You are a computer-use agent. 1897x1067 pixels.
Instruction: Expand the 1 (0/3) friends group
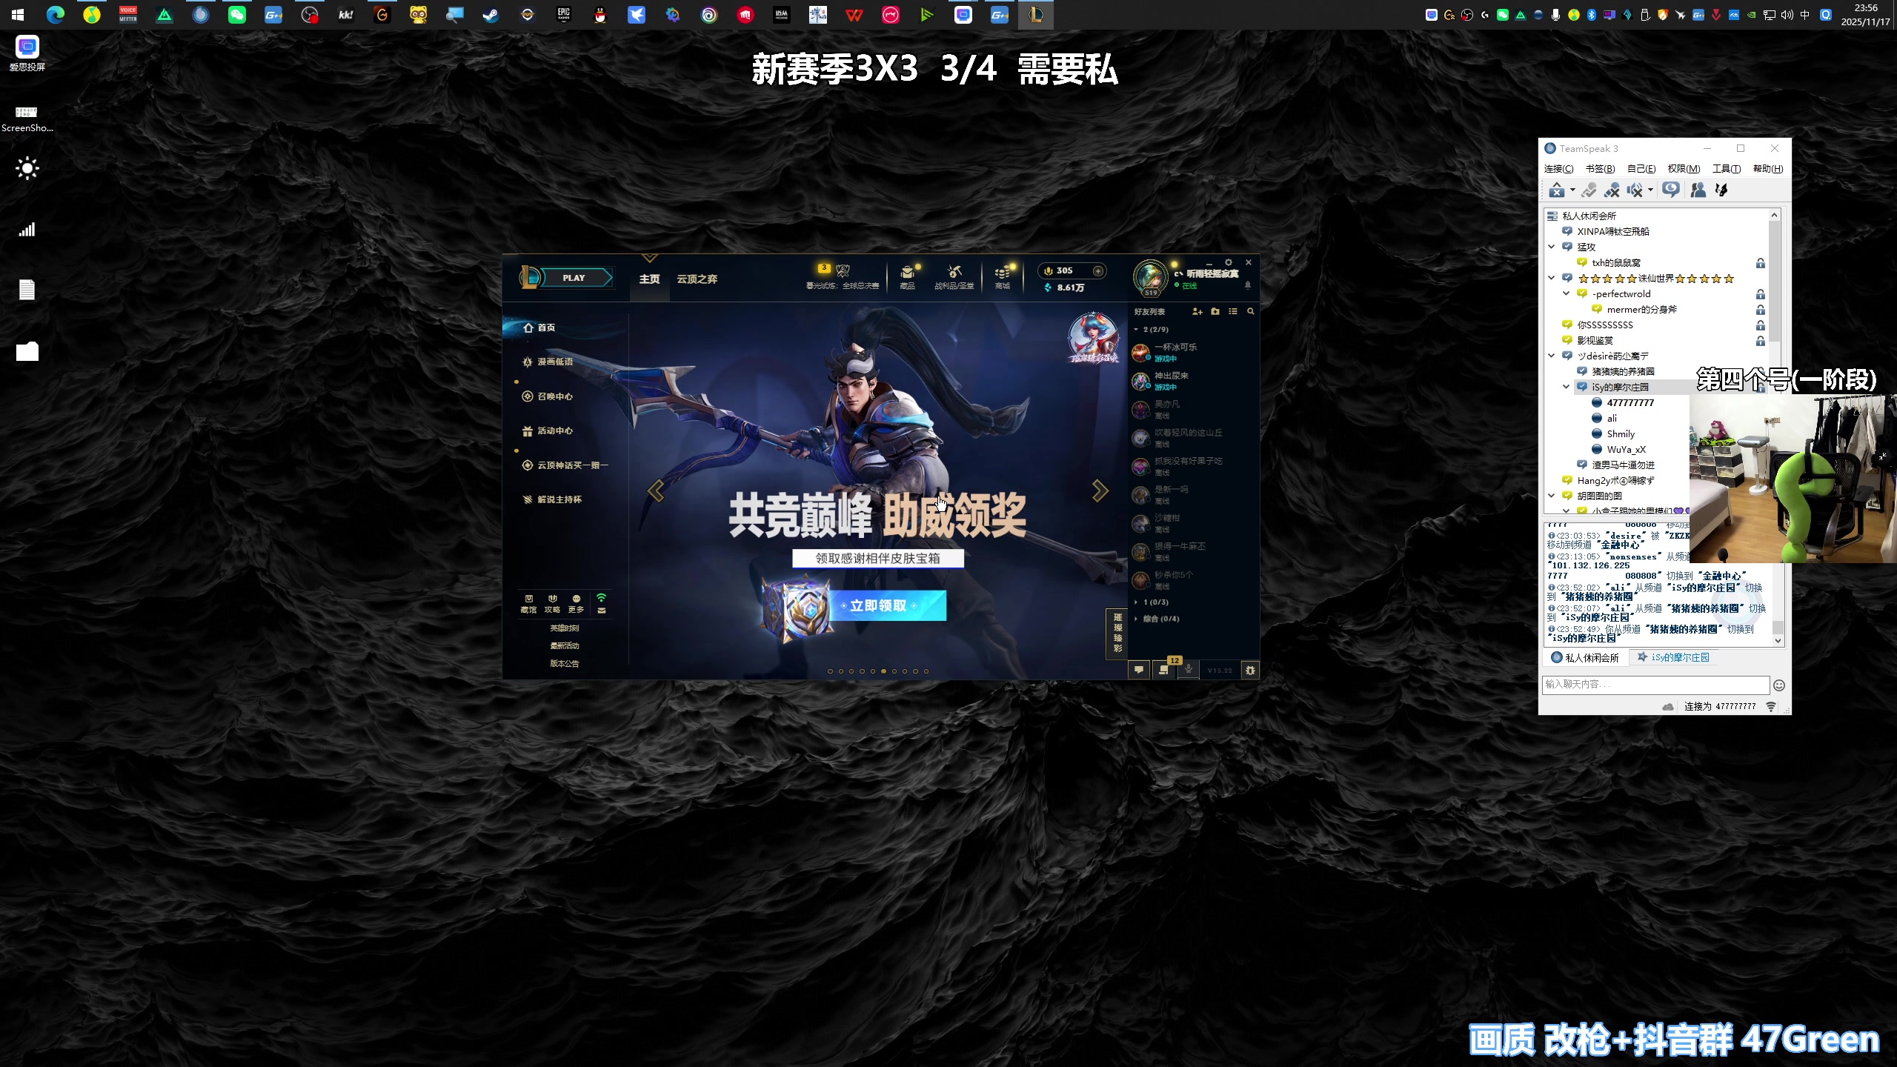(x=1138, y=602)
